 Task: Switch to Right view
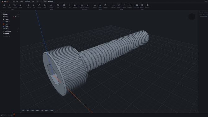(x=37, y=110)
